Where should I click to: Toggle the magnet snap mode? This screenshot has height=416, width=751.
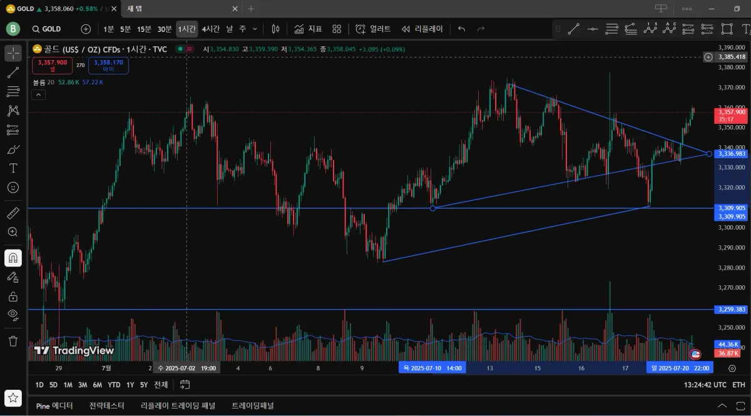pos(13,258)
